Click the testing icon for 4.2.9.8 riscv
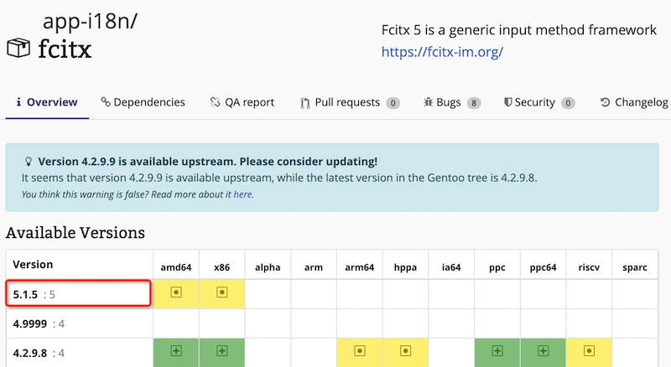 click(589, 351)
